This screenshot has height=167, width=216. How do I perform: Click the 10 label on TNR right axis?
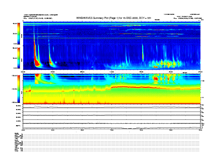(x=203, y=98)
